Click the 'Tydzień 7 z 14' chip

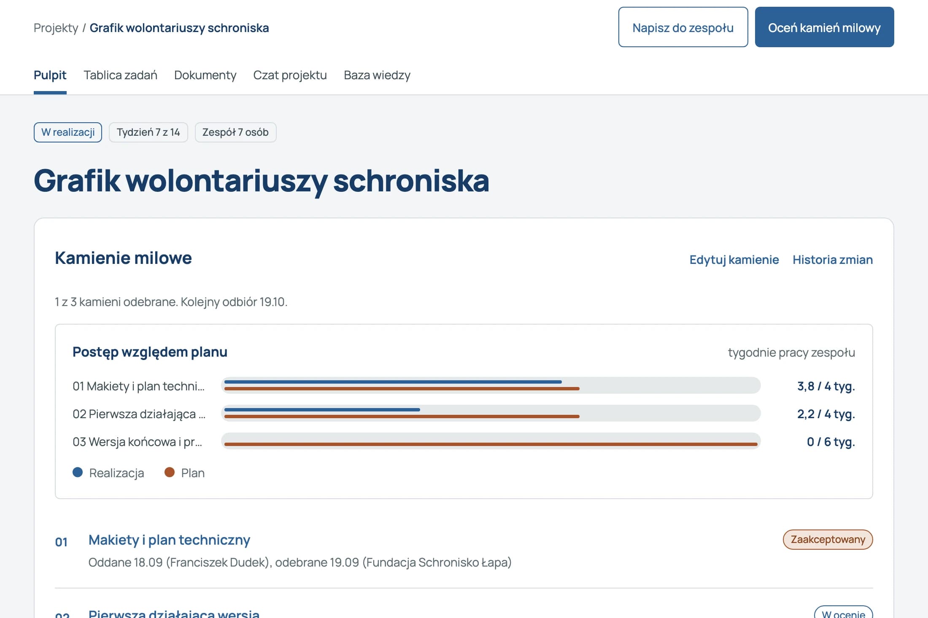(148, 132)
